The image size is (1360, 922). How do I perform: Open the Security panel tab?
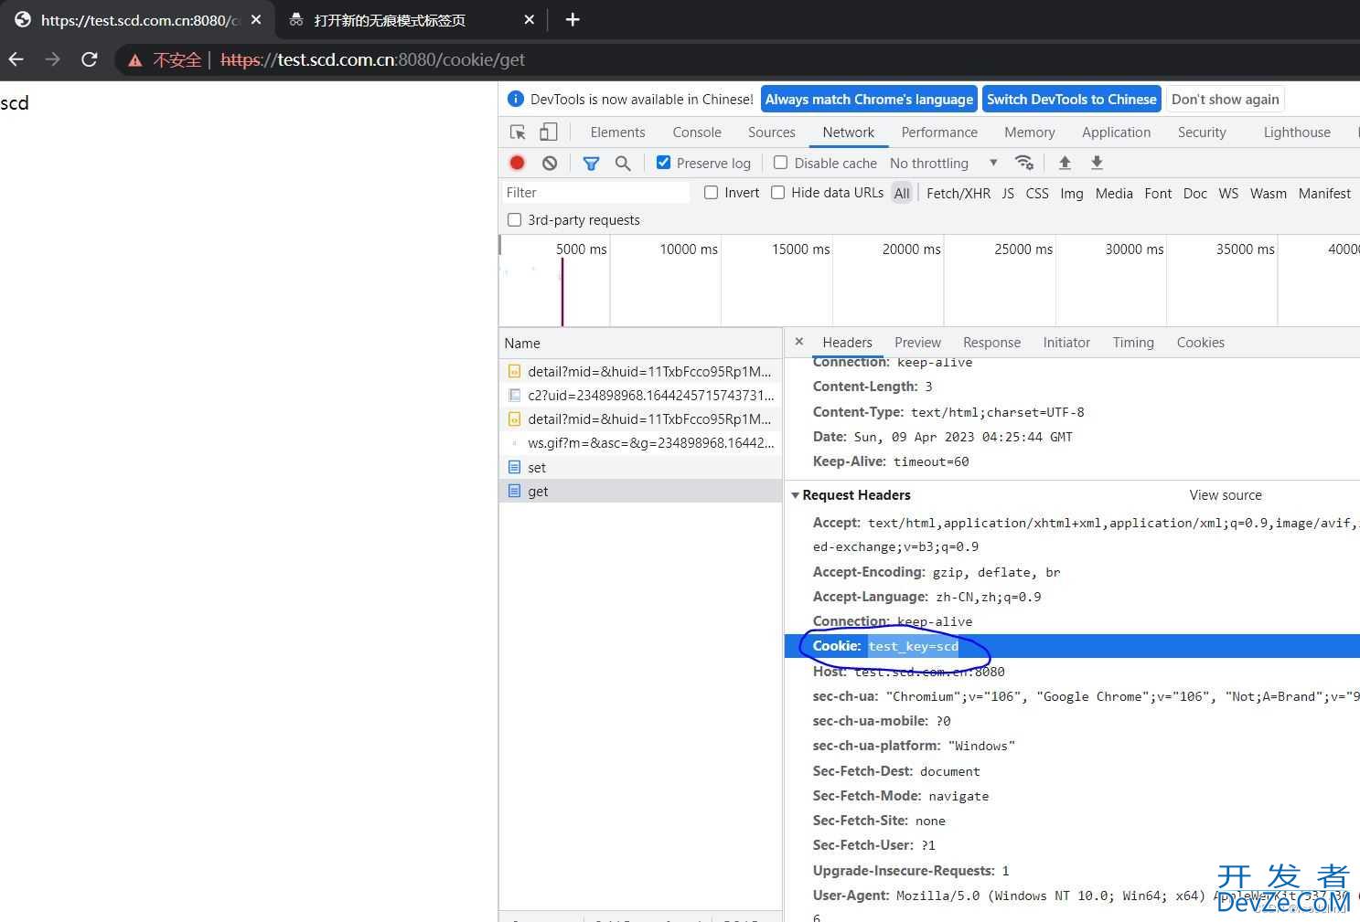point(1202,132)
